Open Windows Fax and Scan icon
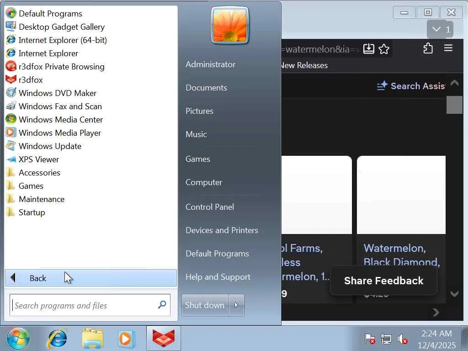 point(11,106)
